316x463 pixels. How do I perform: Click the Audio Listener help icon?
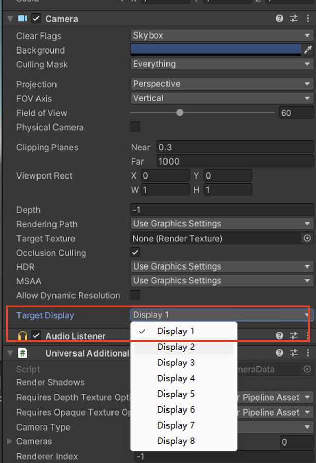click(x=280, y=335)
